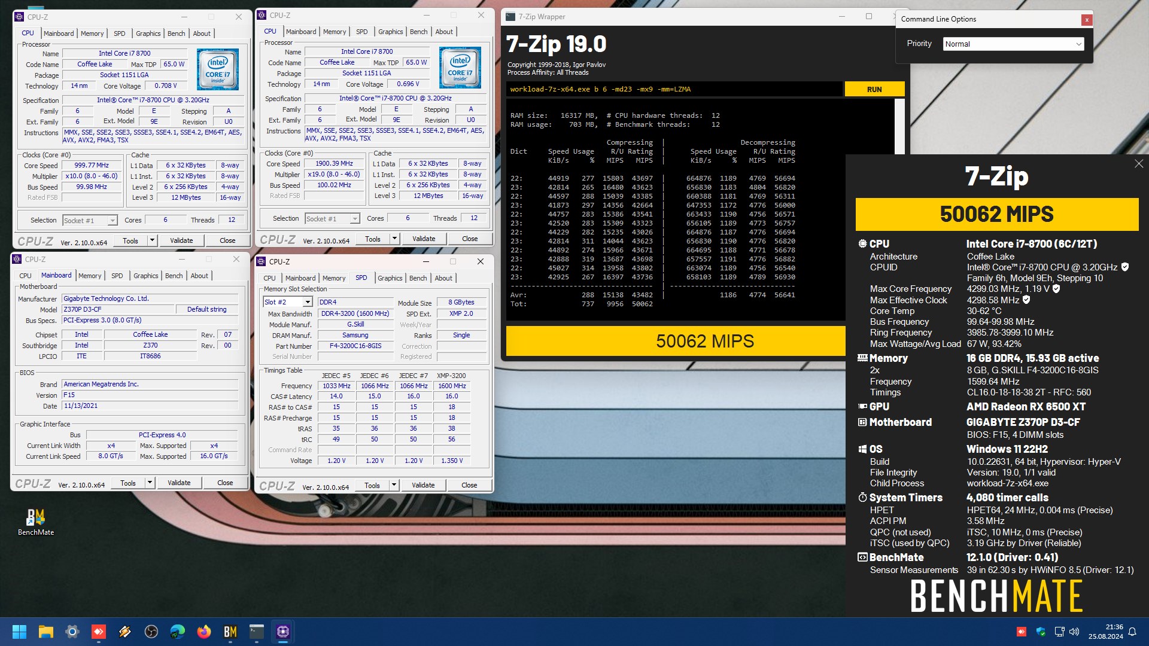
Task: Click the AMD Radeon RX 6500 XT text
Action: click(x=1026, y=407)
